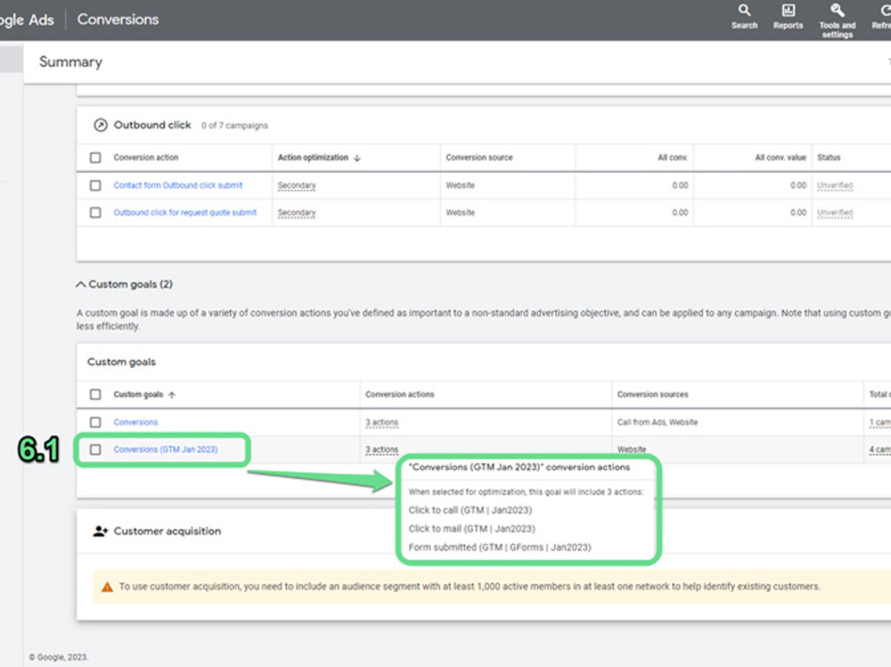Click Website source for request quote row

[460, 213]
